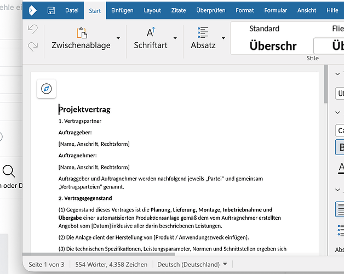Viewport: 344px width, 274px height.
Task: Click the '2. Vertragsgegenstand' heading
Action: click(x=85, y=198)
